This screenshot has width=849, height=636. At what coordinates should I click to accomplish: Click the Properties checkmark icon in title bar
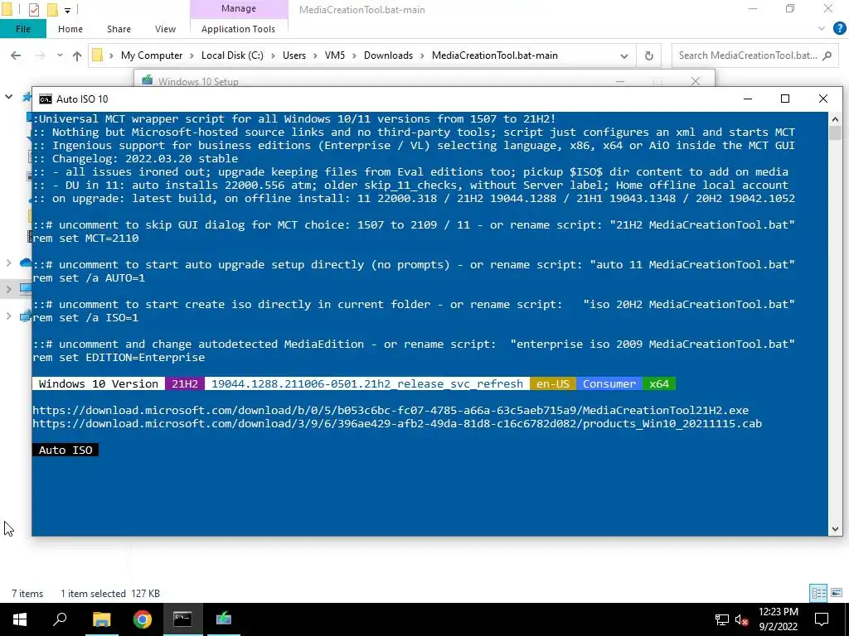pos(33,9)
